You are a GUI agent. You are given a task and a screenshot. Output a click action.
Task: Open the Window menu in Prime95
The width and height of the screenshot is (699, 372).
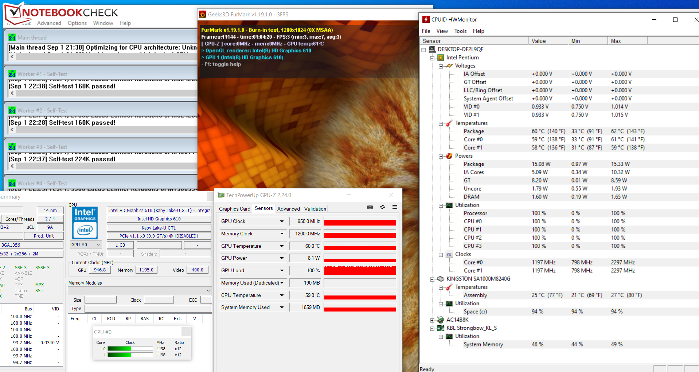[103, 23]
